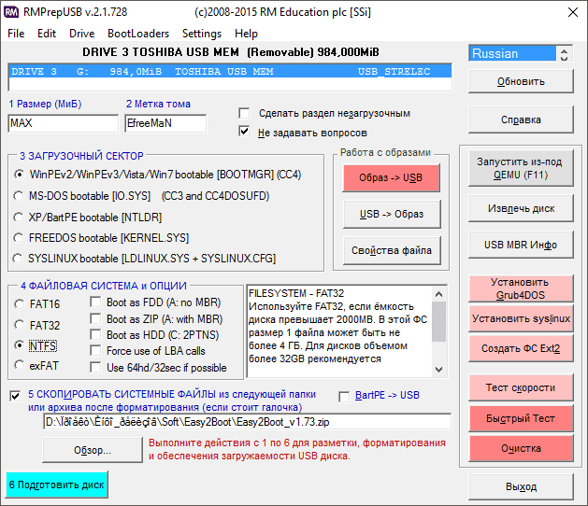Select Toshiba USB drive in list
This screenshot has height=506, width=588.
click(x=228, y=72)
